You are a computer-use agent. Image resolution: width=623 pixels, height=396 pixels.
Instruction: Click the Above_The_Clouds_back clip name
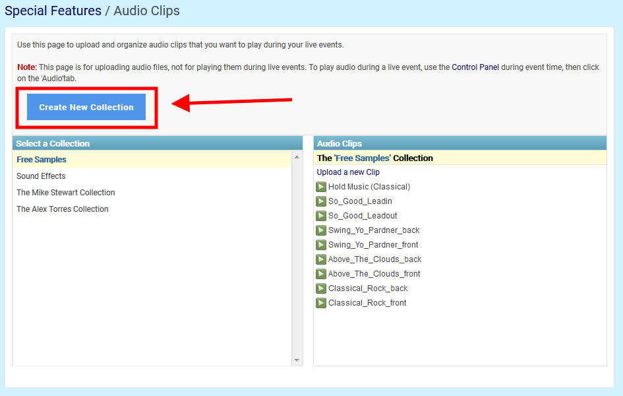tap(374, 259)
